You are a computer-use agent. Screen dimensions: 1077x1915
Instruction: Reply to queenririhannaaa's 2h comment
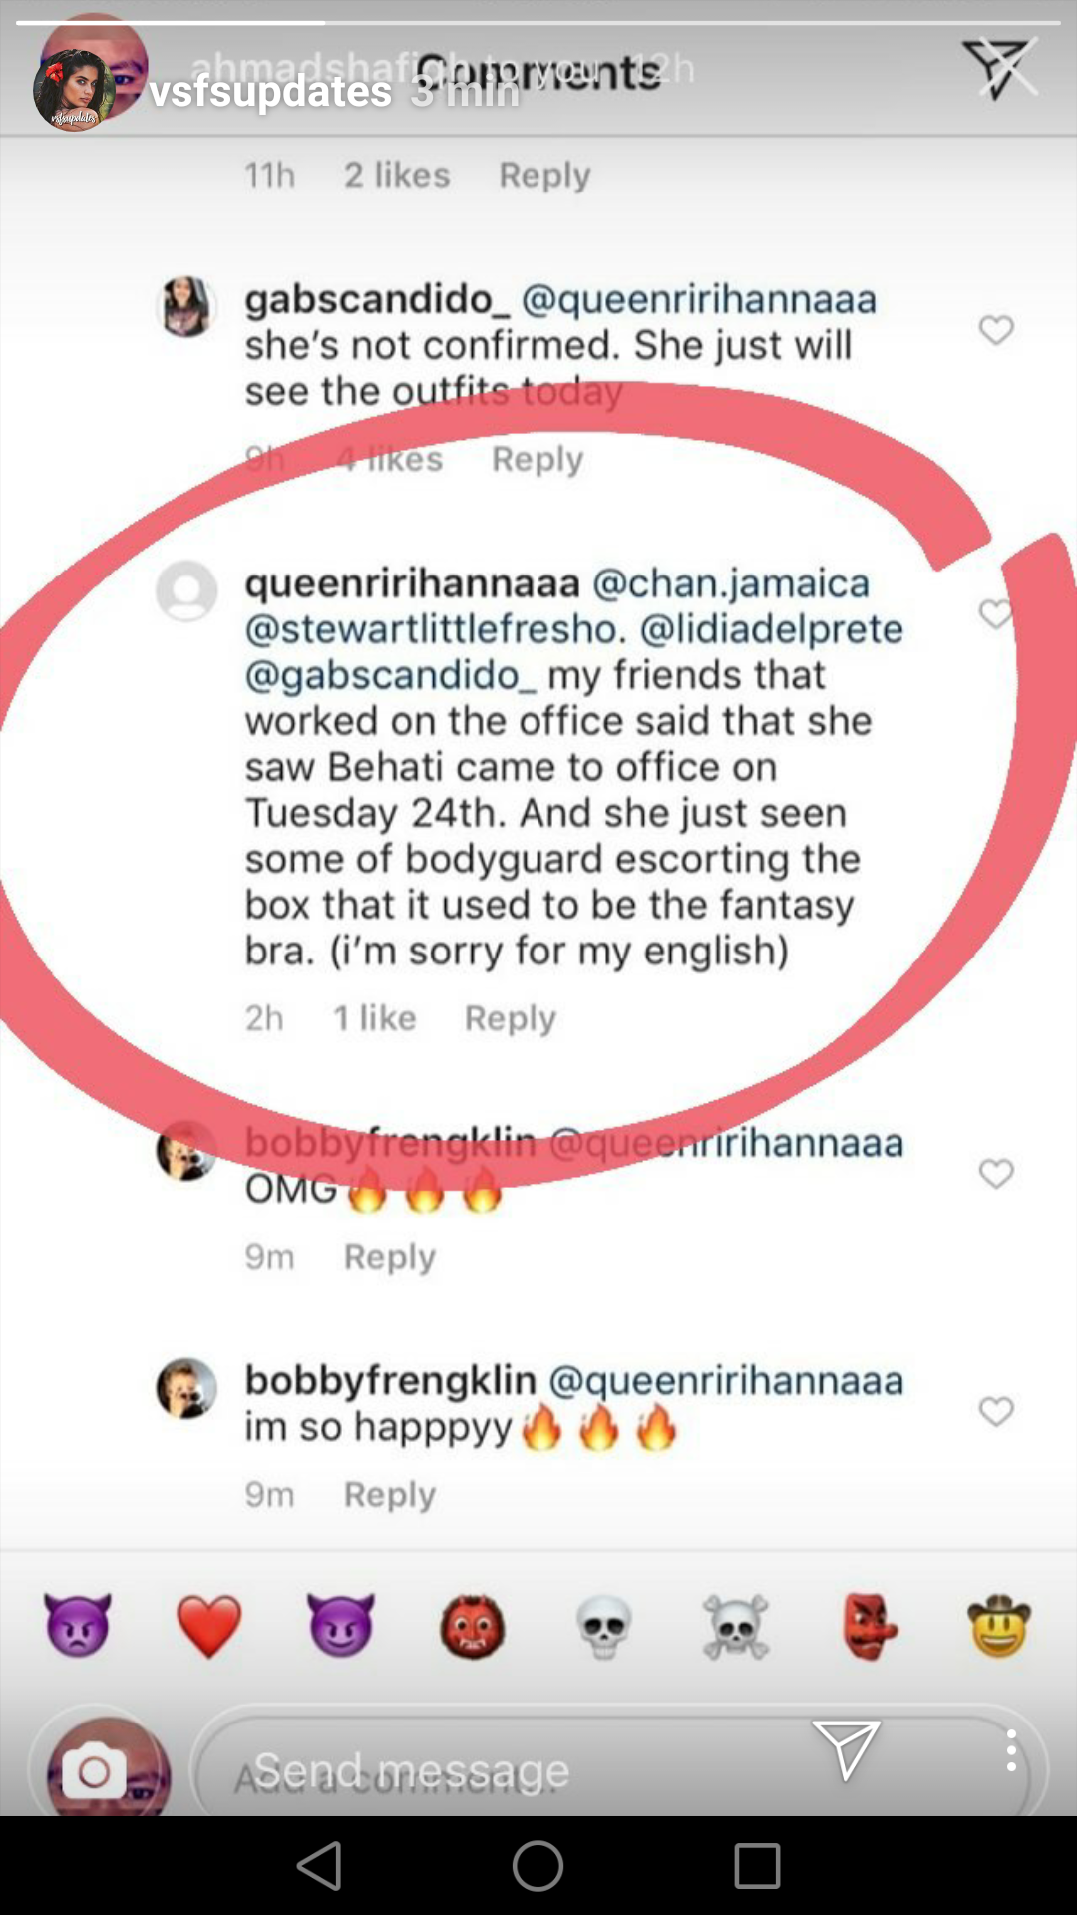click(x=511, y=1018)
